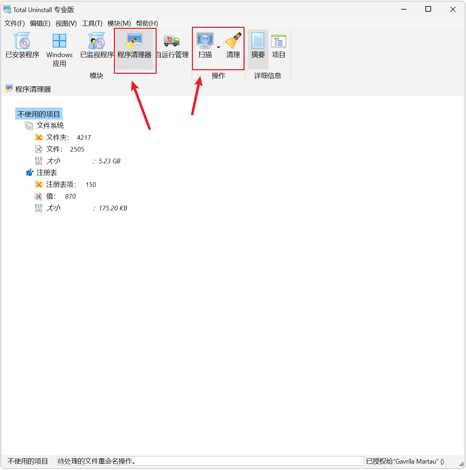Click the icon beside 值: 870
This screenshot has width=466, height=470.
38,196
